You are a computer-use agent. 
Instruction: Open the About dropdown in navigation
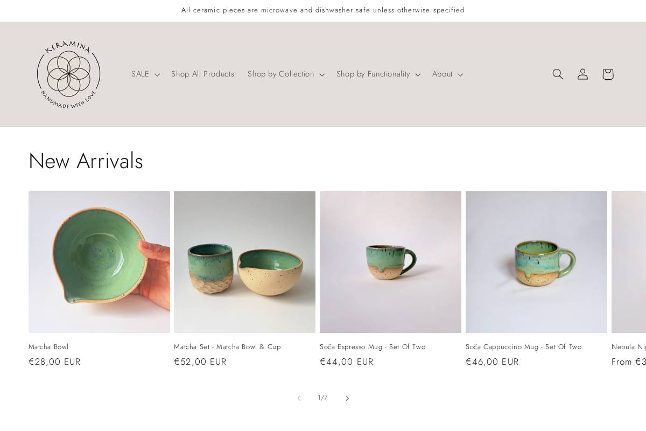click(447, 74)
